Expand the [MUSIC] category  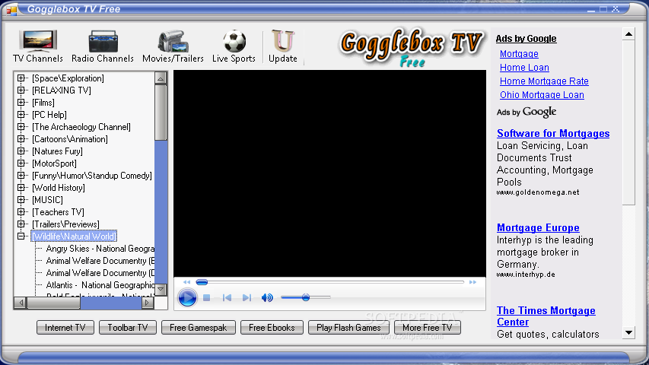coord(21,200)
